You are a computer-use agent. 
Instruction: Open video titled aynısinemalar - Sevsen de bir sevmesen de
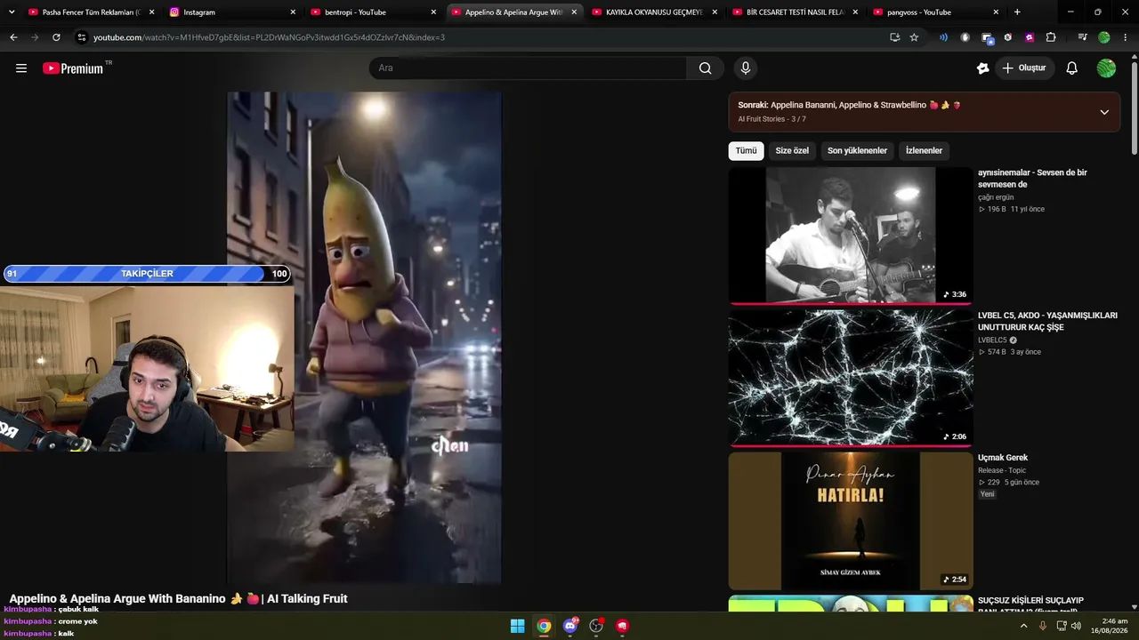[1032, 179]
